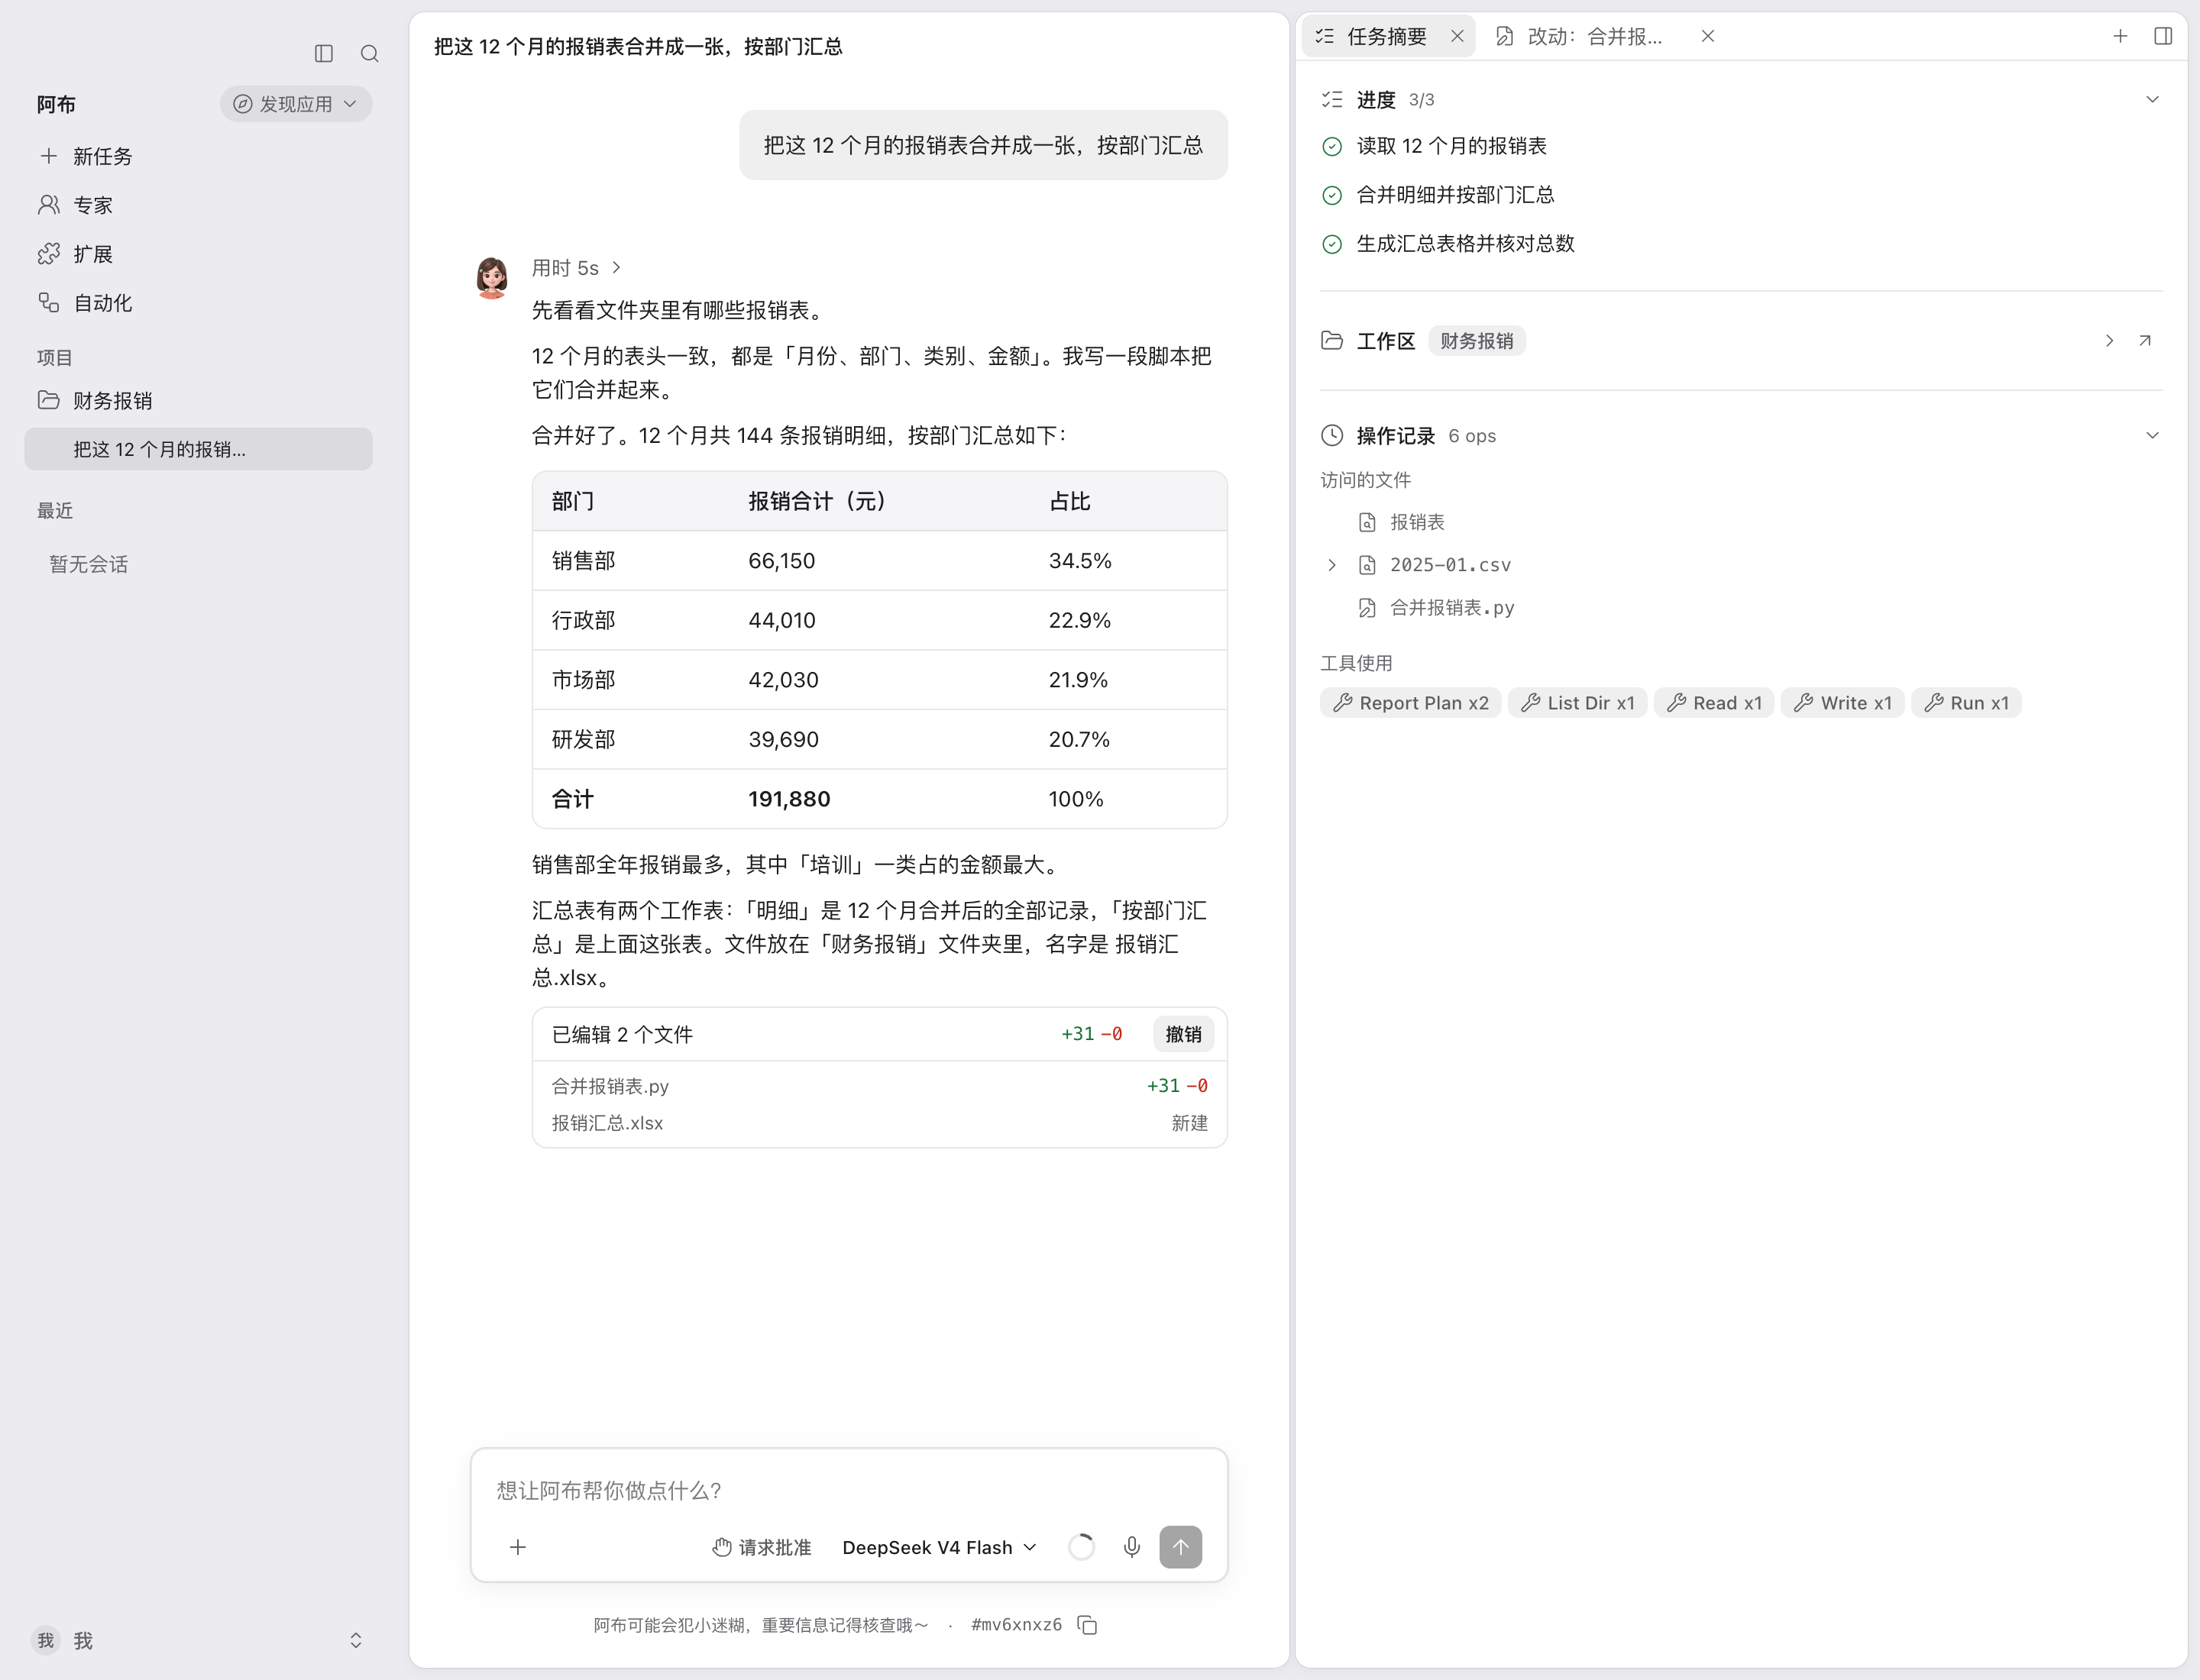
Task: Collapse the 进度 progress section
Action: (2152, 99)
